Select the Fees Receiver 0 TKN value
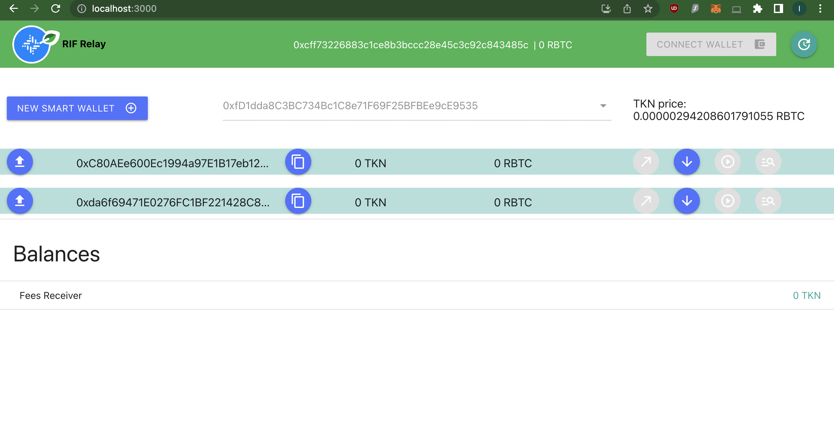 (x=807, y=295)
